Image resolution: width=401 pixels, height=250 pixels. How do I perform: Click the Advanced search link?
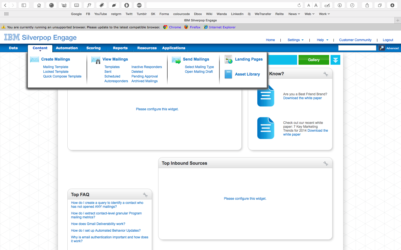pos(392,48)
